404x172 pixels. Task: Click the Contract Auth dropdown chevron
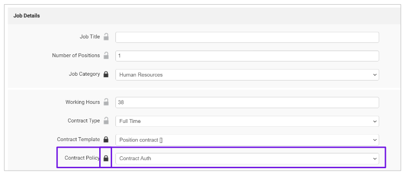point(374,159)
